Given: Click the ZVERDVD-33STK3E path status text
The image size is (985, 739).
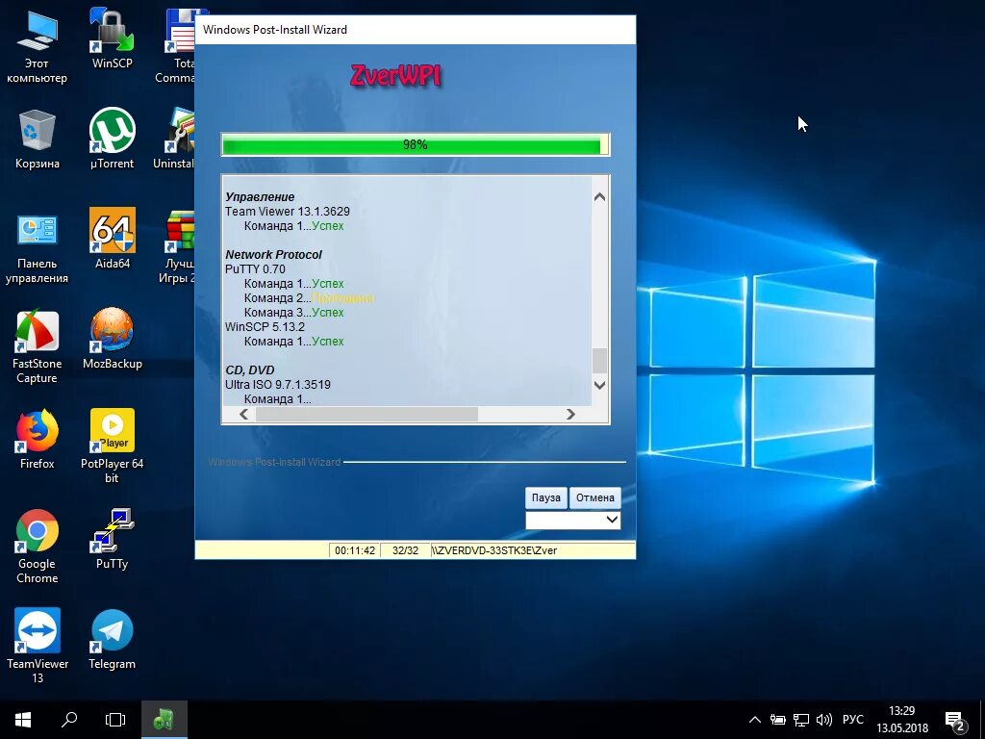Looking at the screenshot, I should 494,550.
